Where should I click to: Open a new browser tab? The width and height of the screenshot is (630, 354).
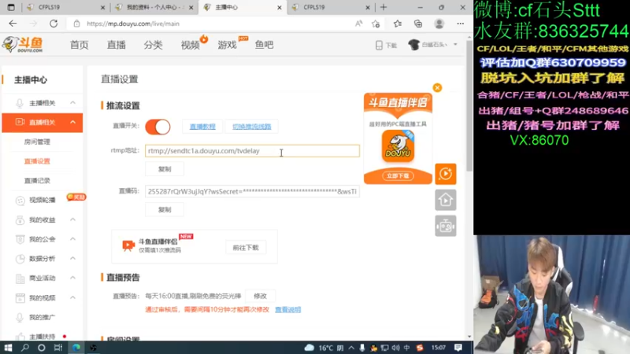(x=384, y=7)
